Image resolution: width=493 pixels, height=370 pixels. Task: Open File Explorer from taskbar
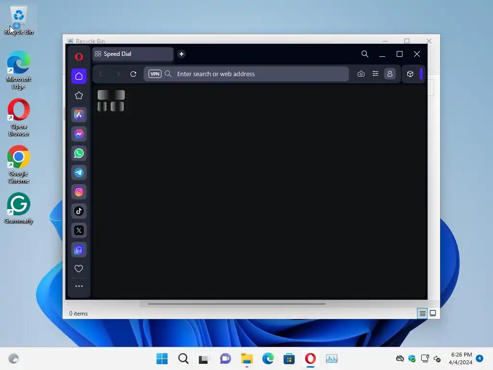(247, 358)
